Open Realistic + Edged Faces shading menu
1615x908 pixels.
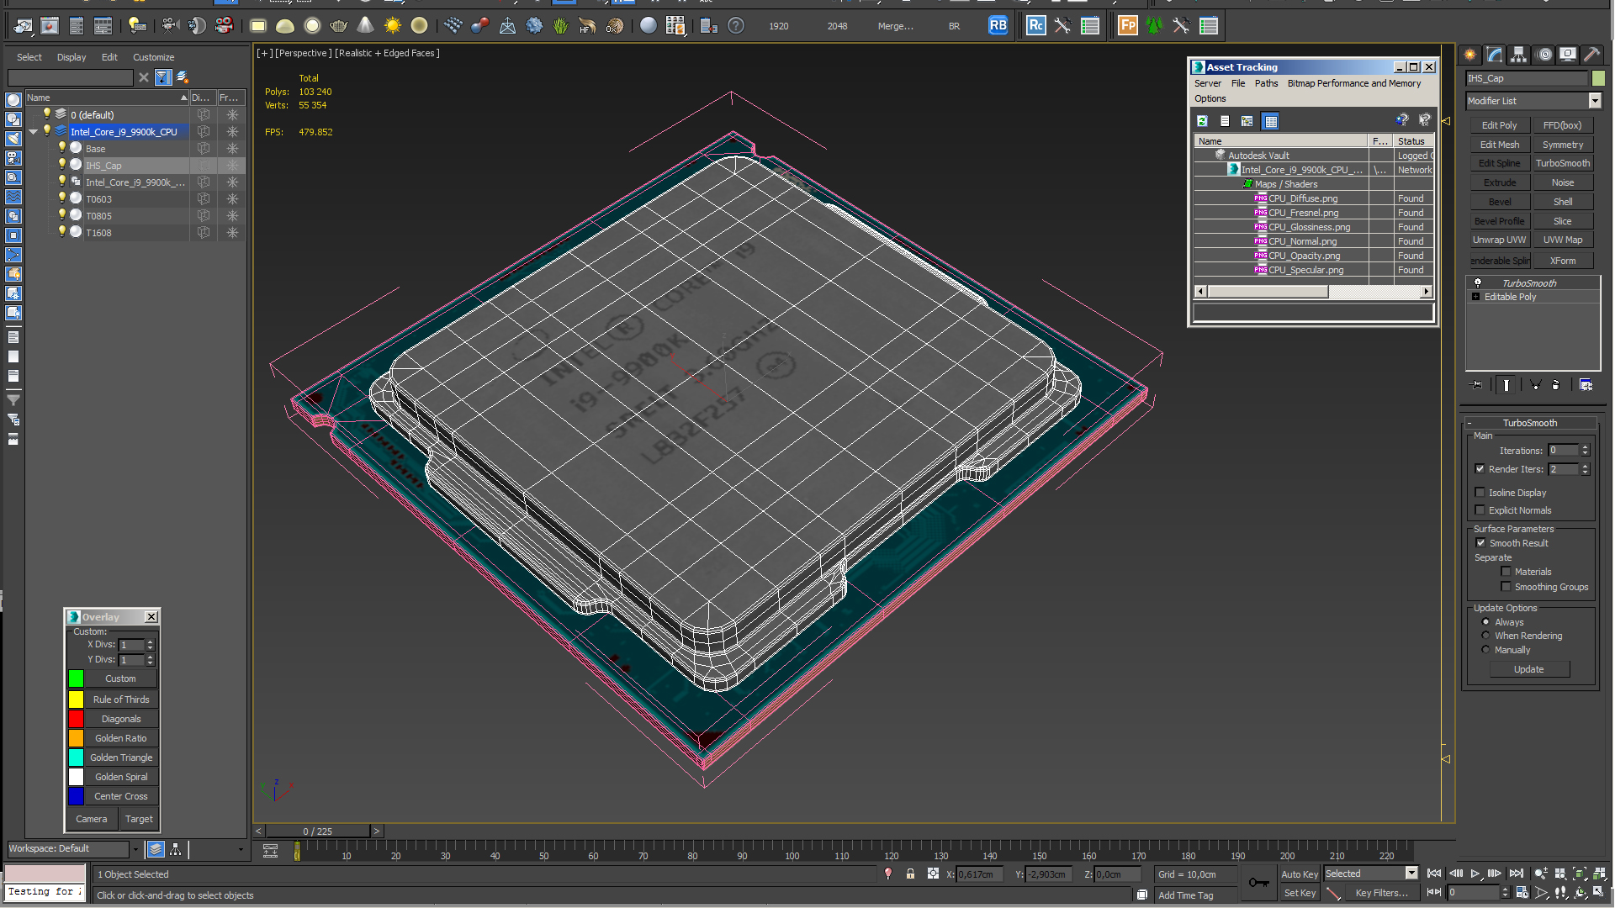point(387,53)
